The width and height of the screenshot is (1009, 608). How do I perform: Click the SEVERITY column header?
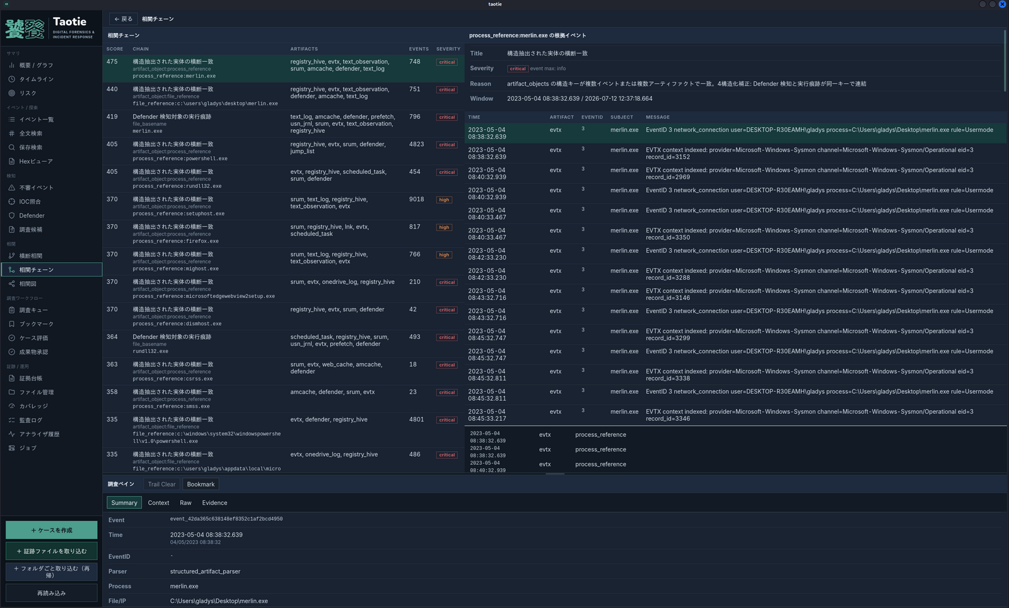pos(448,49)
